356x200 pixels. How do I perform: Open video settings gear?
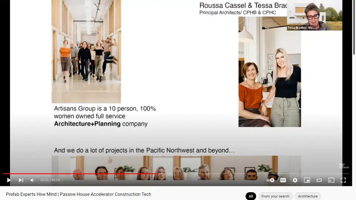tap(295, 180)
